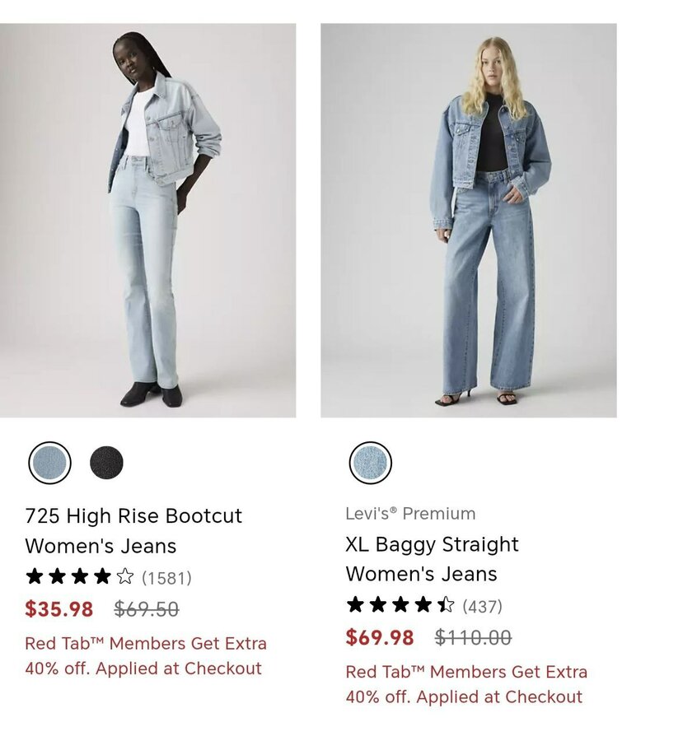Open the 725 High Rise Bootcut Women's Jeans title

pyautogui.click(x=133, y=531)
